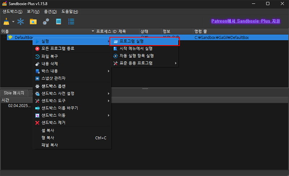
Task: Select 시작 메뉴에서 실행 submenu entry
Action: (145, 49)
